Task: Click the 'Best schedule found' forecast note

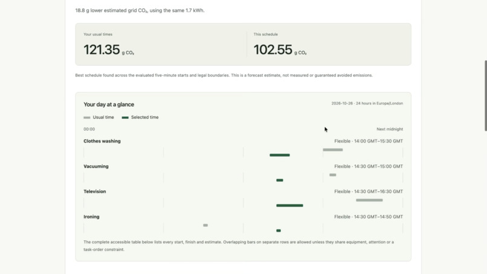Action: pos(224,75)
